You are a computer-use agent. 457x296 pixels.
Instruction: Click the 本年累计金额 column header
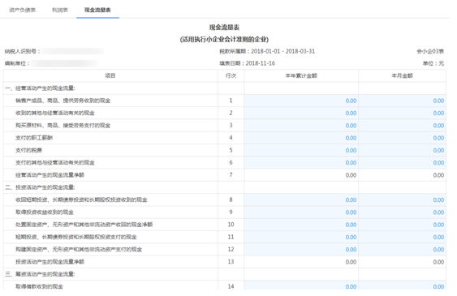tap(301, 75)
